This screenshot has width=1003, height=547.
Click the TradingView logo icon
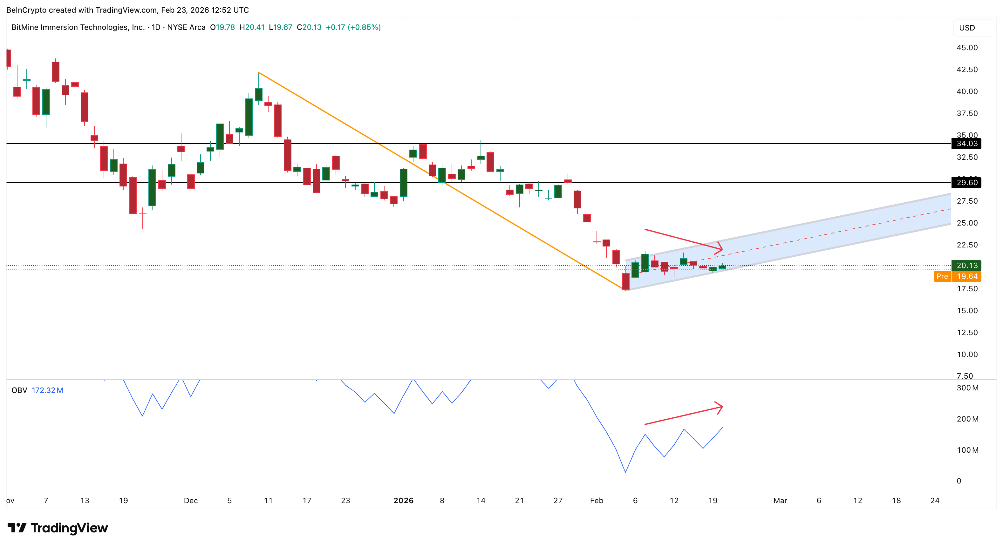(17, 528)
